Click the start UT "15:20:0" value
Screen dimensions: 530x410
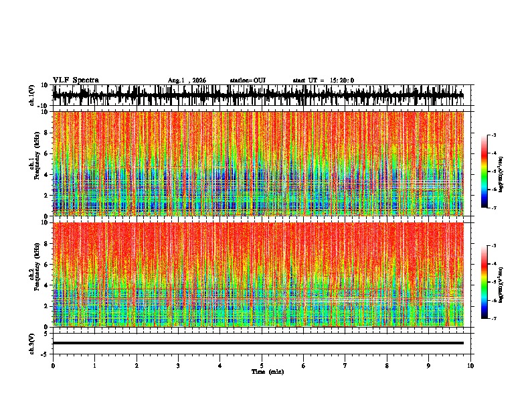click(342, 80)
